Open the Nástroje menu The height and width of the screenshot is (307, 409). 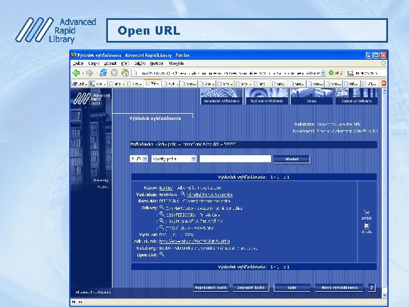(157, 64)
